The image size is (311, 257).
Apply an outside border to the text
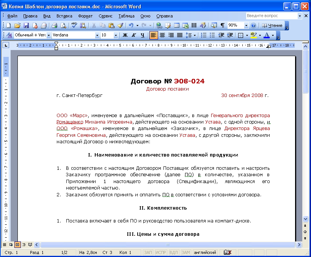(x=240, y=35)
